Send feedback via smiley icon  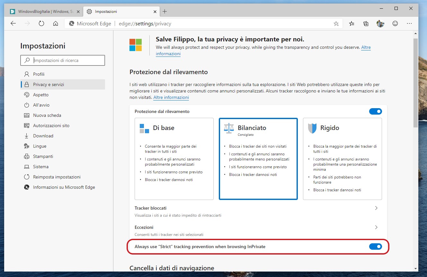(x=395, y=23)
